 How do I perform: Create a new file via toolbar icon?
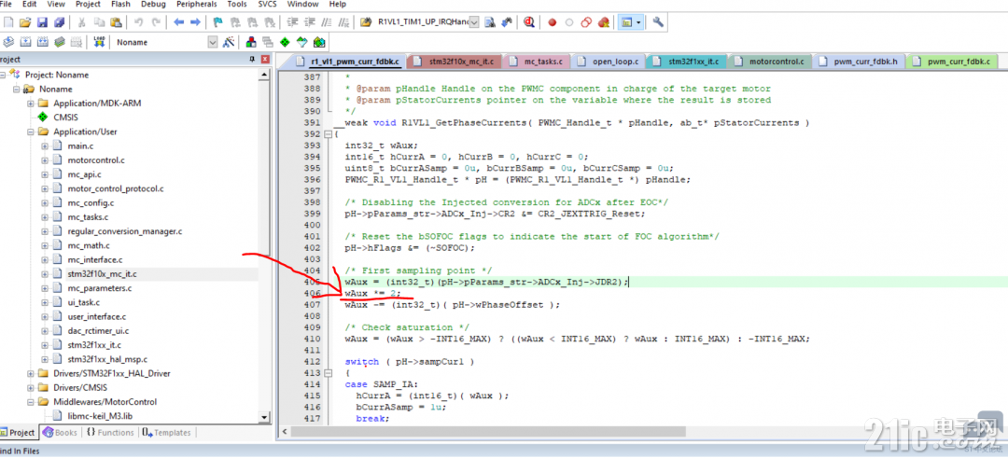pyautogui.click(x=8, y=22)
